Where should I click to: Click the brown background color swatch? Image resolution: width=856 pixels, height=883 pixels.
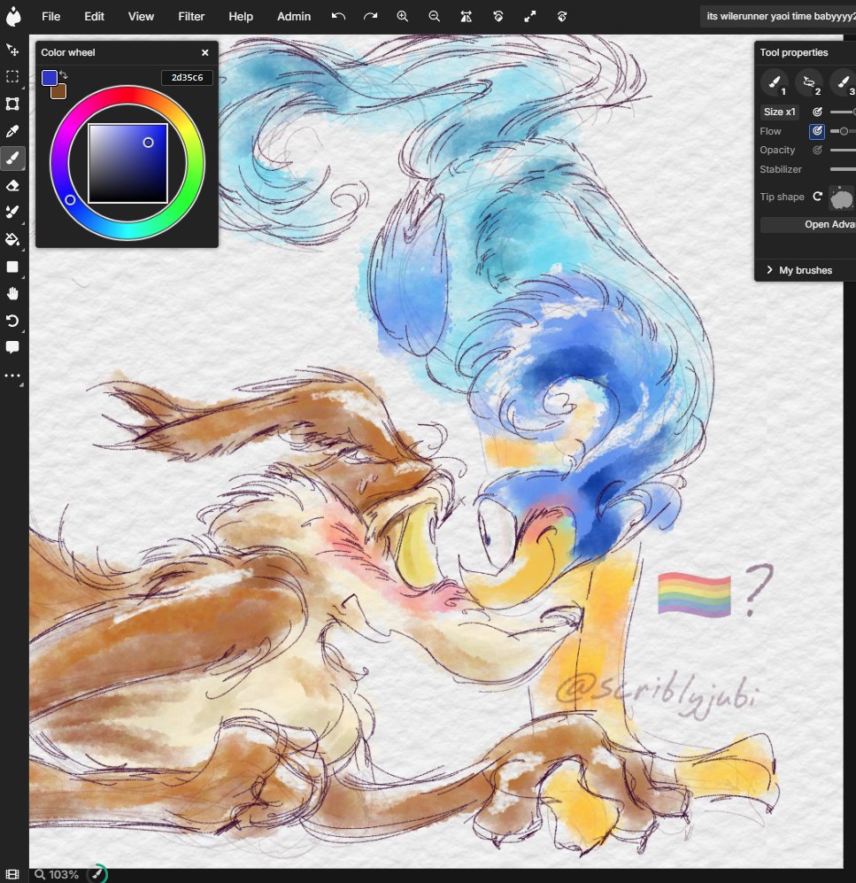coord(60,92)
